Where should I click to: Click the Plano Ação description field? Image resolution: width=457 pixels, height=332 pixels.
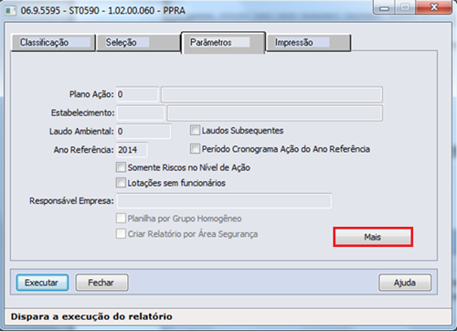(271, 94)
